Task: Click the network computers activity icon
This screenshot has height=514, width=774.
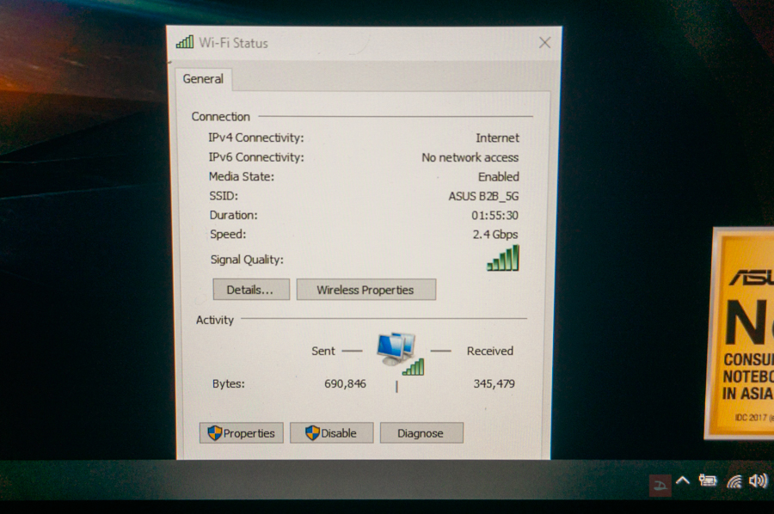Action: pyautogui.click(x=397, y=352)
